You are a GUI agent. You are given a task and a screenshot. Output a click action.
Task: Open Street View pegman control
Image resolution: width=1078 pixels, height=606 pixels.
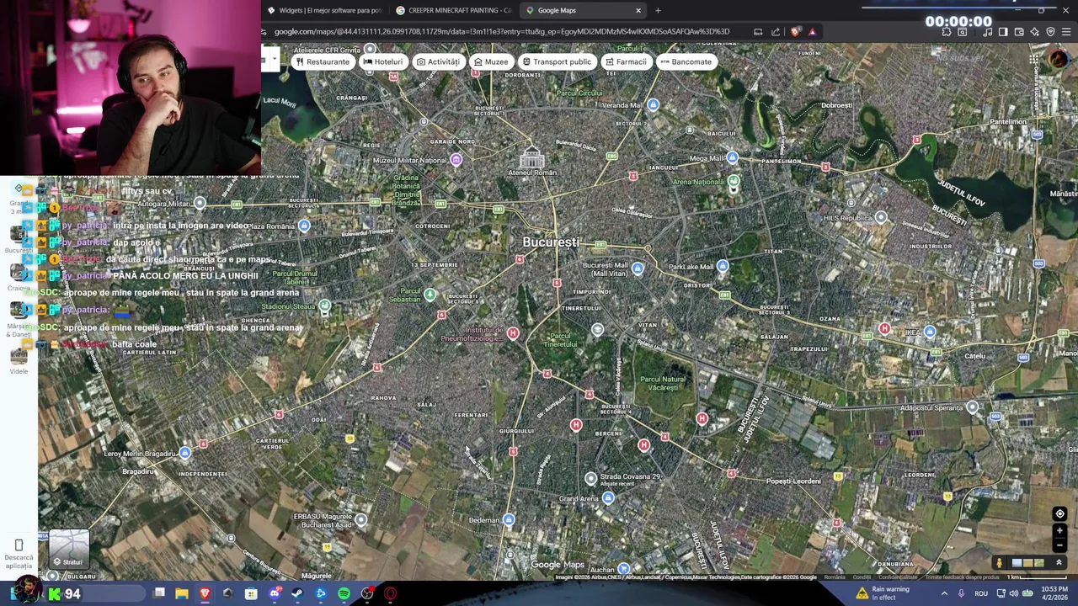pyautogui.click(x=999, y=563)
